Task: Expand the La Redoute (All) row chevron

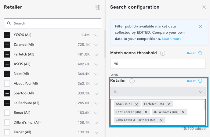Action: [96, 103]
